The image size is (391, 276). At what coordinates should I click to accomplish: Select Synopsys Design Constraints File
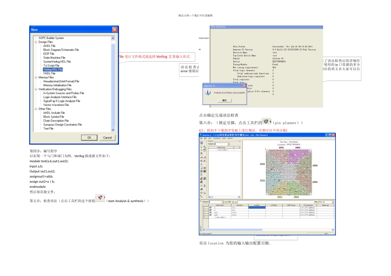tap(63, 125)
